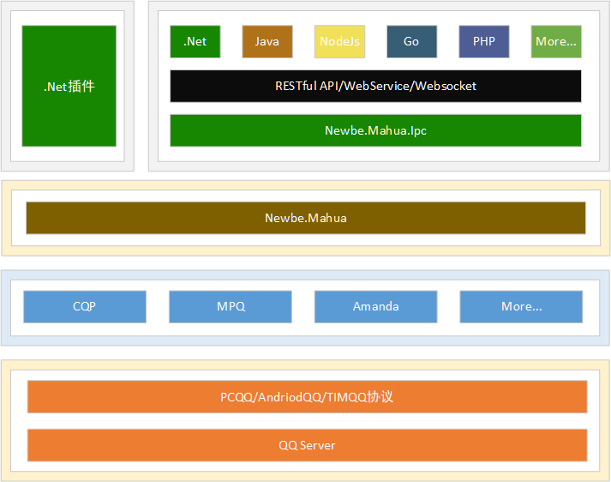
Task: Select the purple PHP box
Action: tap(484, 42)
